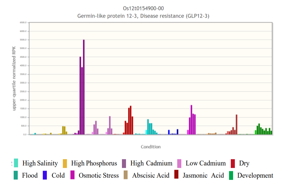Click the chart title Os12t0154900-00

pos(143,8)
